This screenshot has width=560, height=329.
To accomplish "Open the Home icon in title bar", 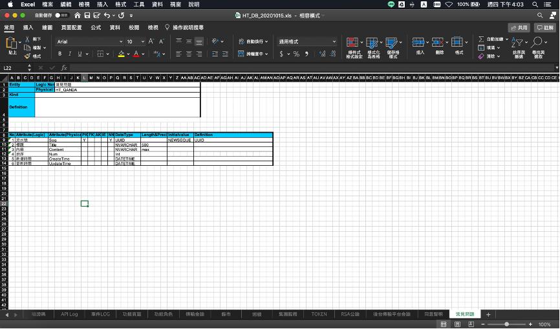I will (78, 16).
